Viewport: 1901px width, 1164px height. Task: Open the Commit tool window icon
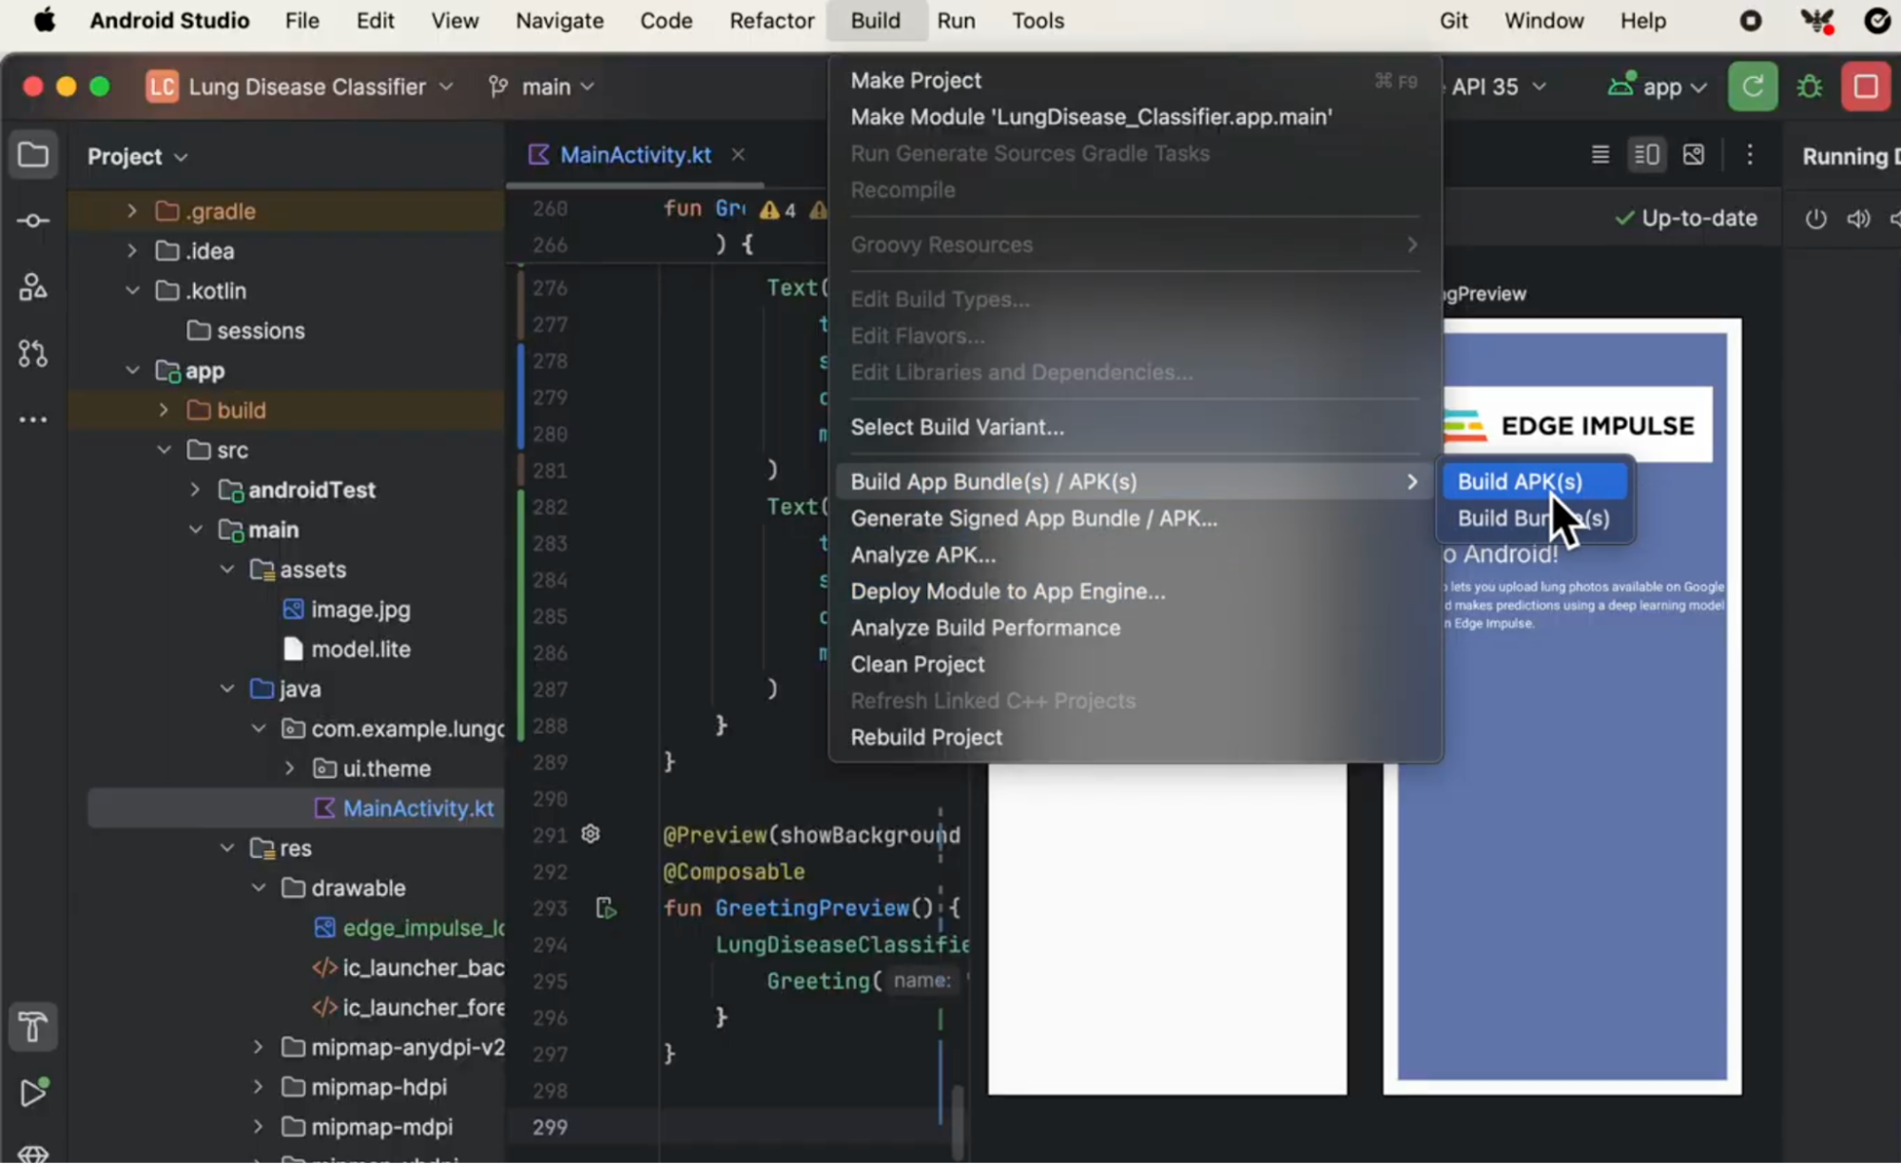click(33, 221)
